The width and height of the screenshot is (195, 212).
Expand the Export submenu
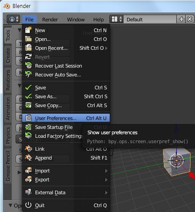point(66,180)
